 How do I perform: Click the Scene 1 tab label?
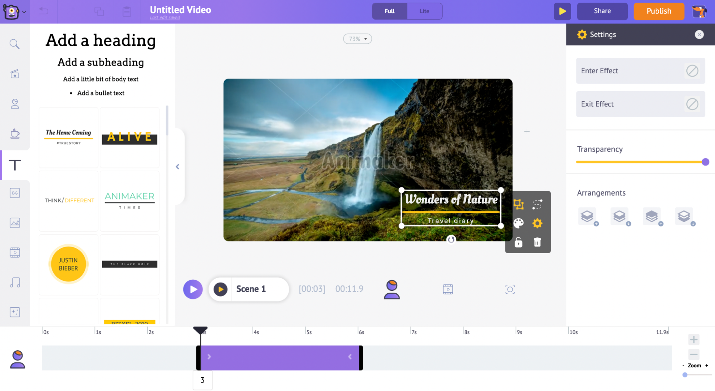[251, 289]
